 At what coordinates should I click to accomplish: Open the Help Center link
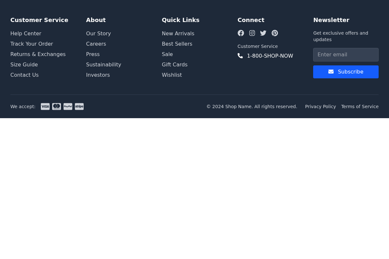point(26,34)
